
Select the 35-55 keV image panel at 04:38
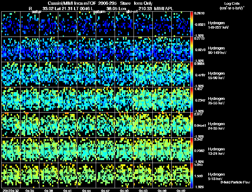(x=49, y=100)
